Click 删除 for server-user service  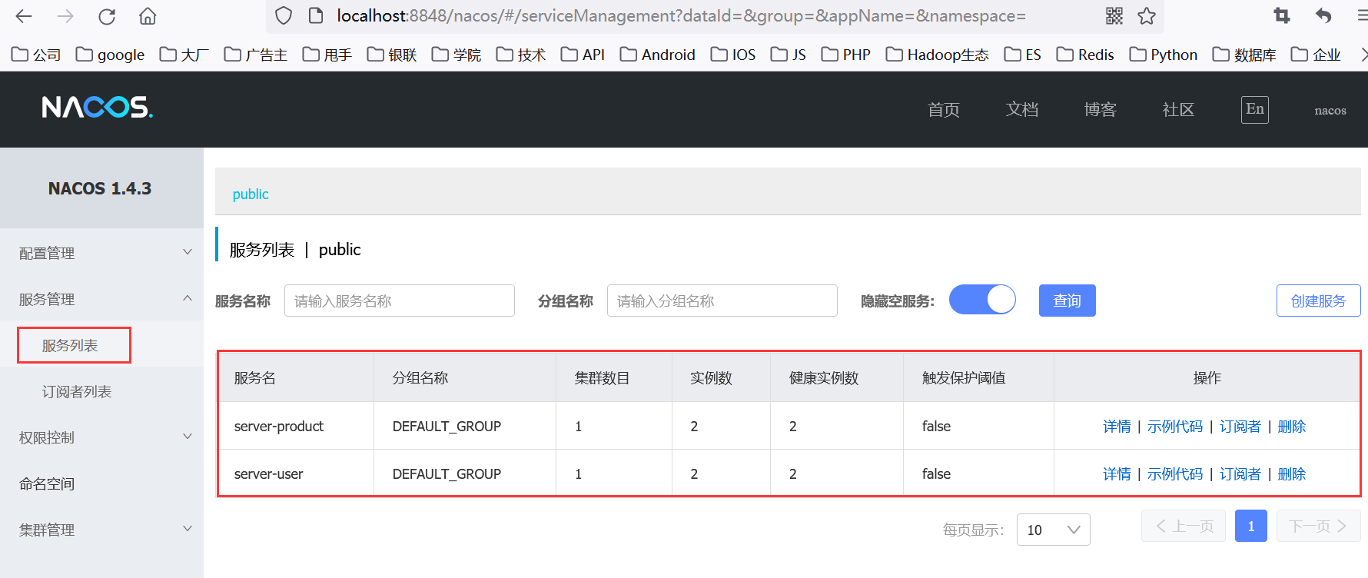tap(1291, 474)
